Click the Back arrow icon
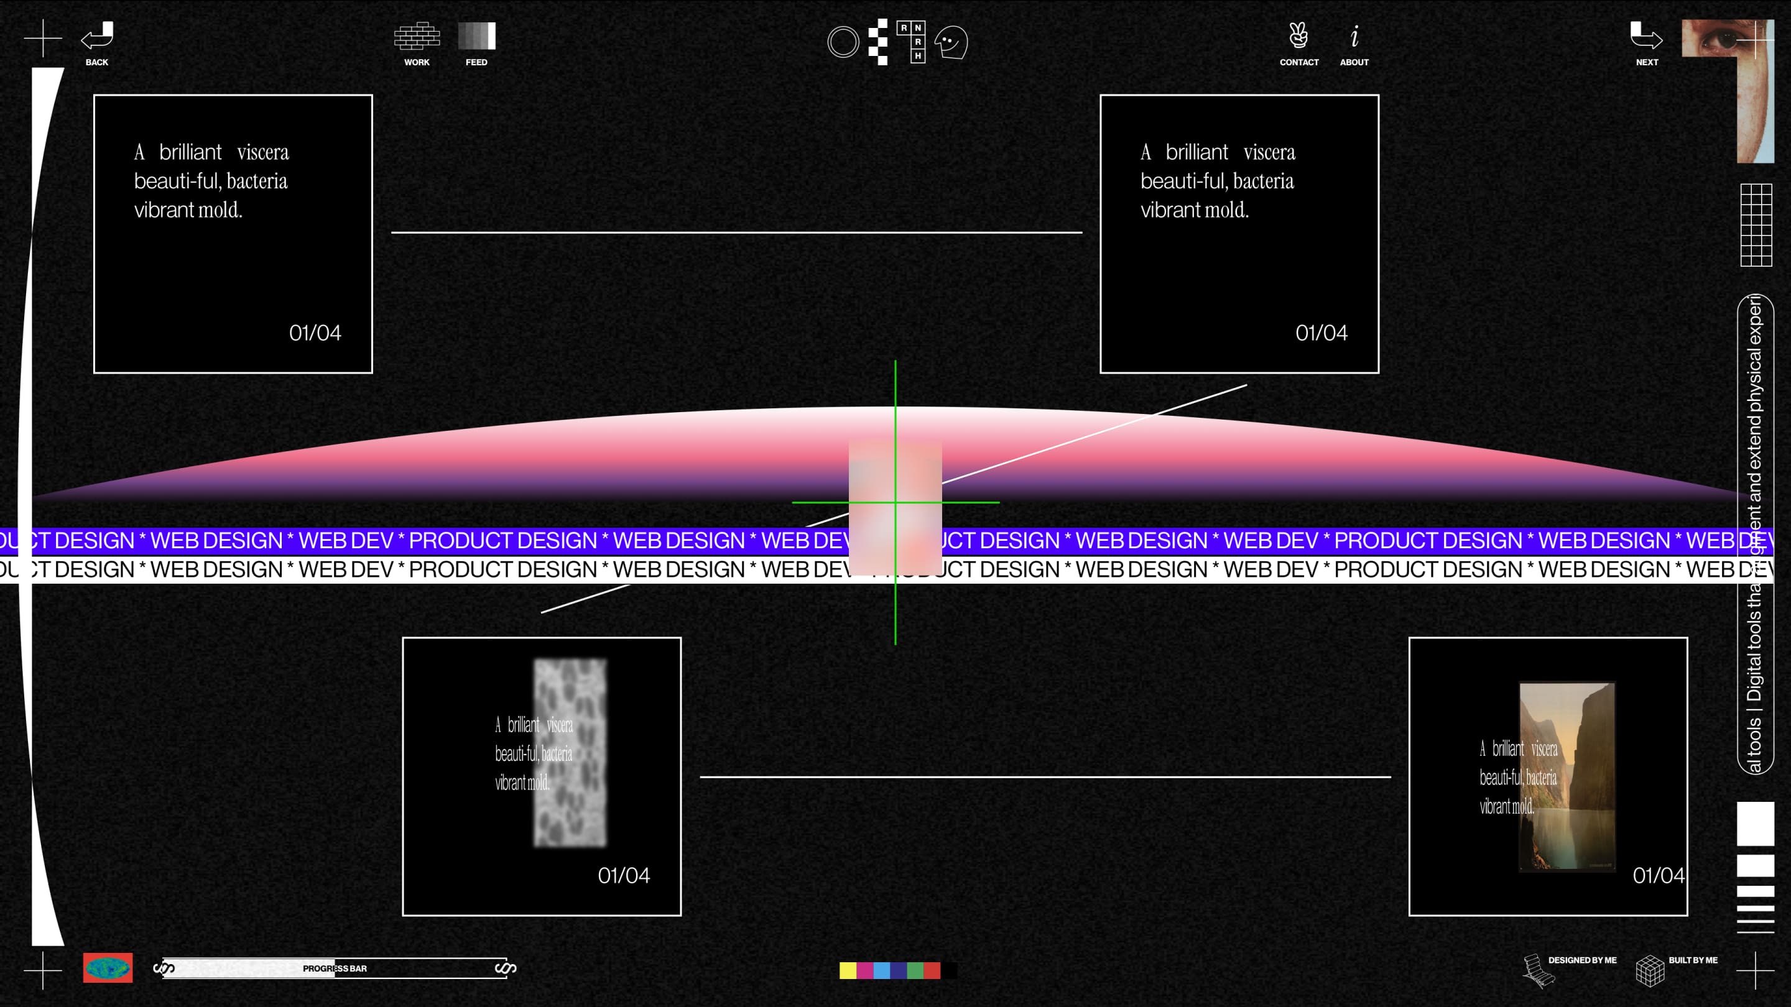1791x1007 pixels. [x=98, y=37]
